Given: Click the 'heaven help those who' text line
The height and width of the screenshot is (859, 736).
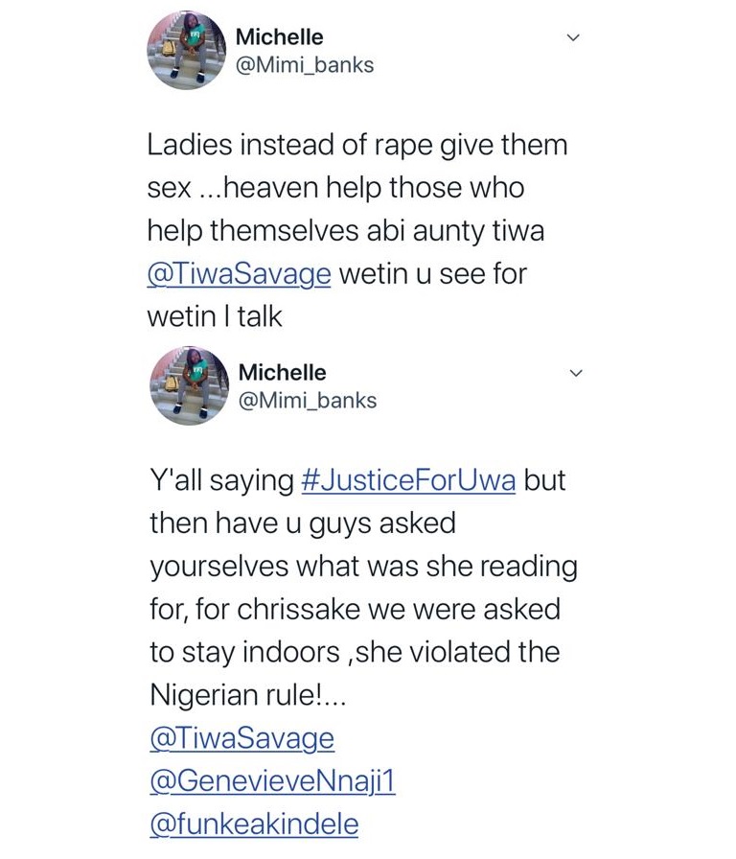Looking at the screenshot, I should [x=335, y=188].
